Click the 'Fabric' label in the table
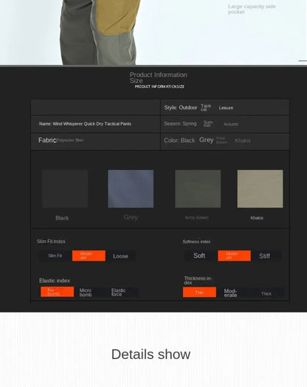 pos(47,140)
